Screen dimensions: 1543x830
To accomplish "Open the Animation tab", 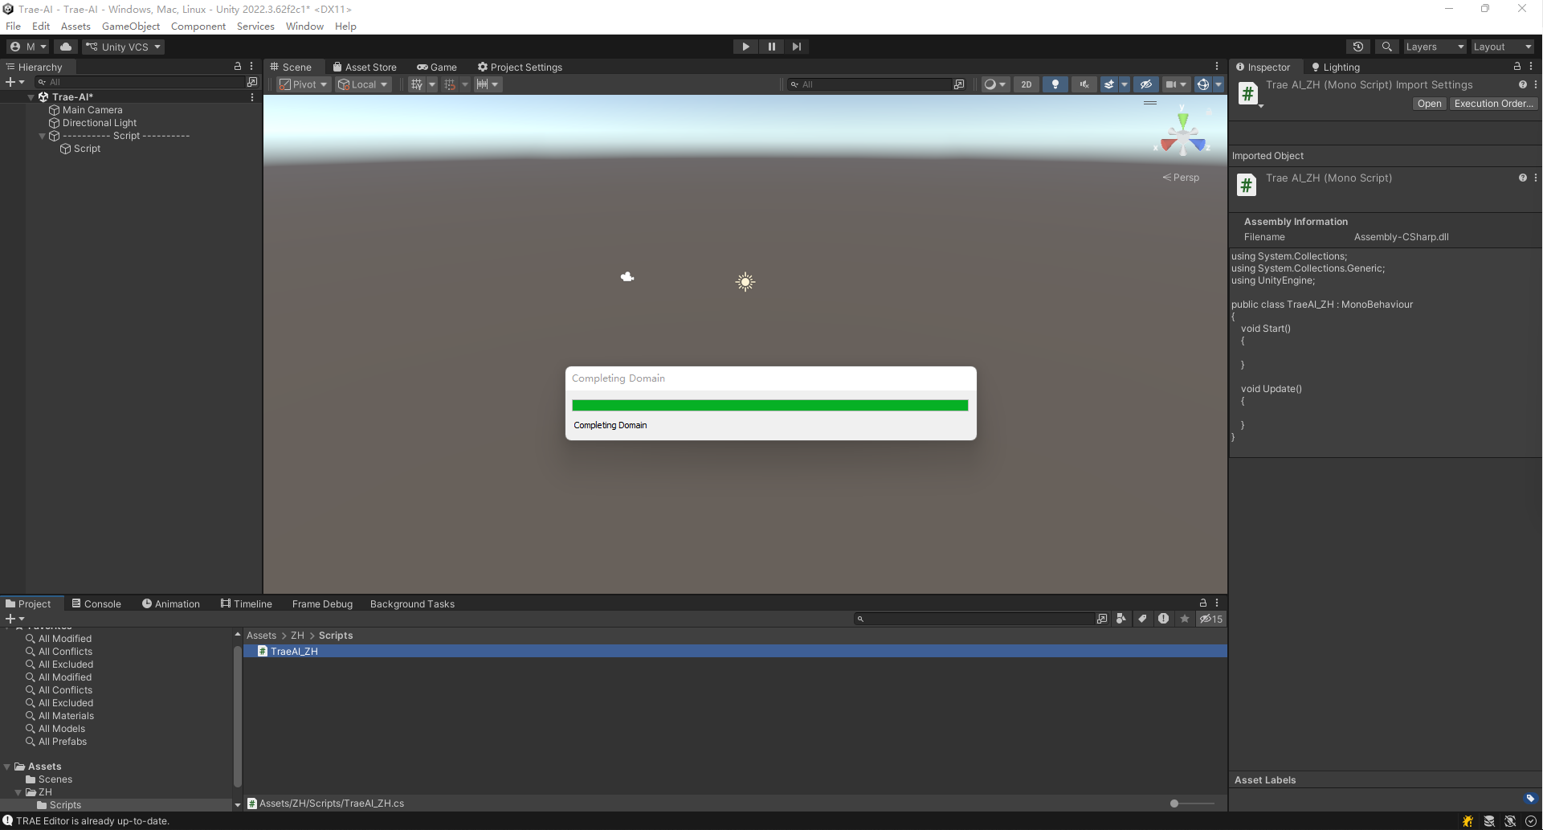I will pos(171,604).
